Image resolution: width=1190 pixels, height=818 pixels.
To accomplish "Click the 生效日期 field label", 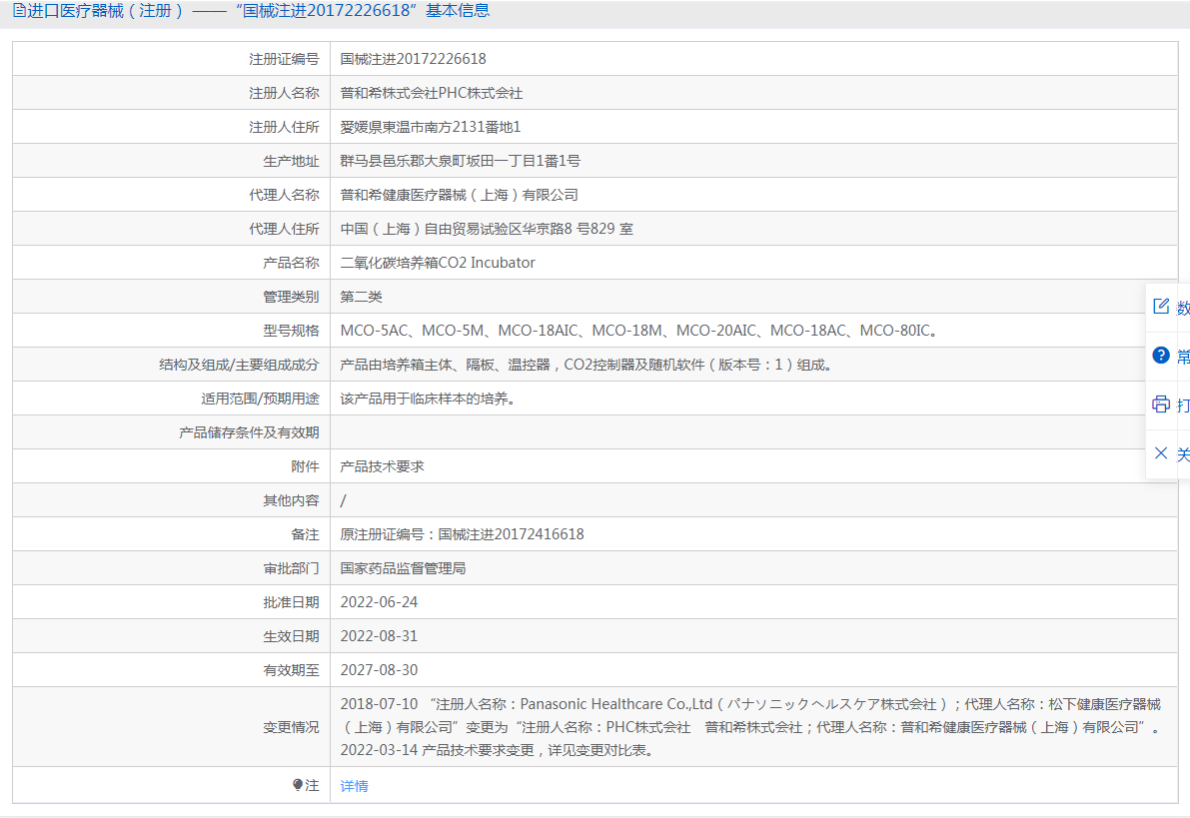I will point(292,636).
